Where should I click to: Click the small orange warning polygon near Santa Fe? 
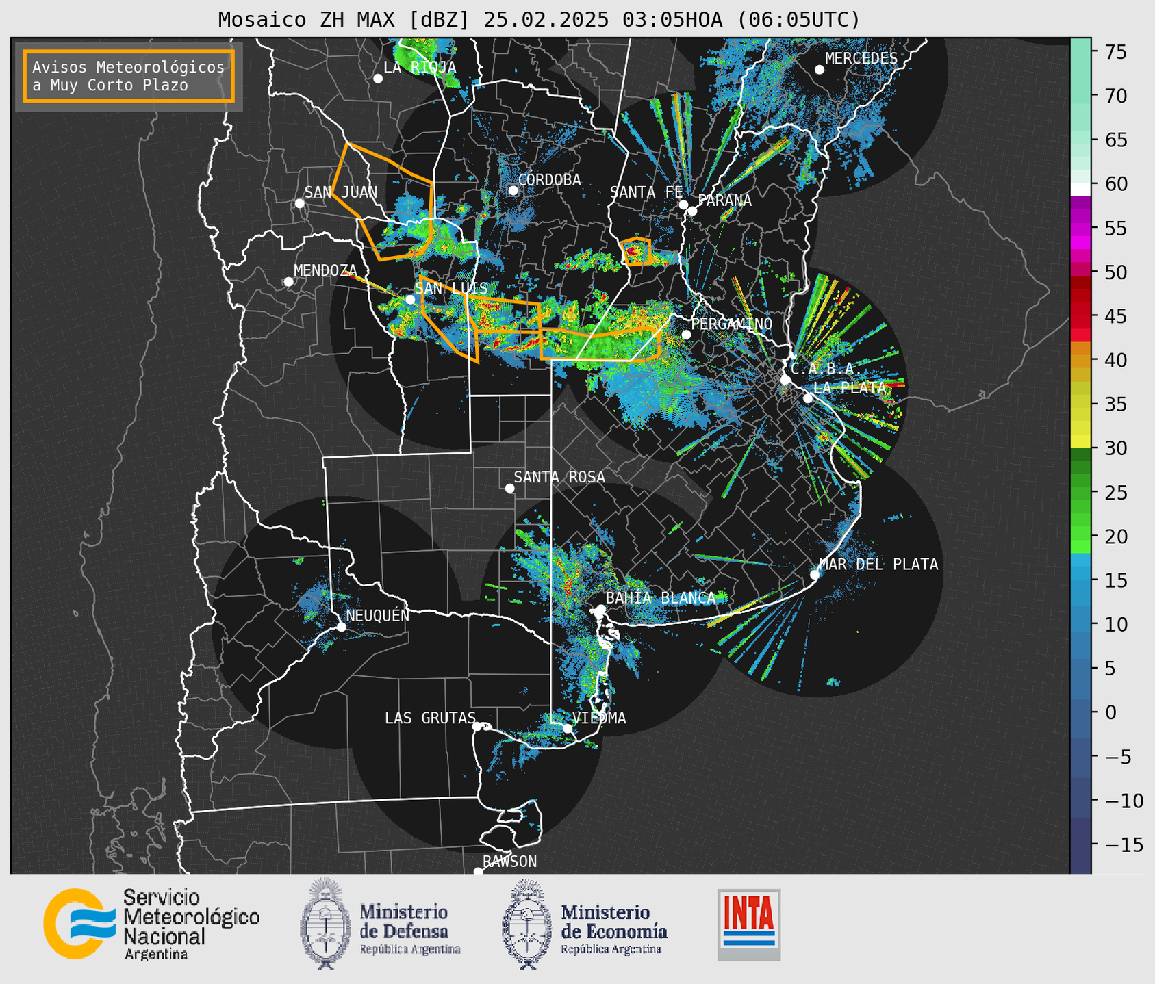(x=636, y=251)
